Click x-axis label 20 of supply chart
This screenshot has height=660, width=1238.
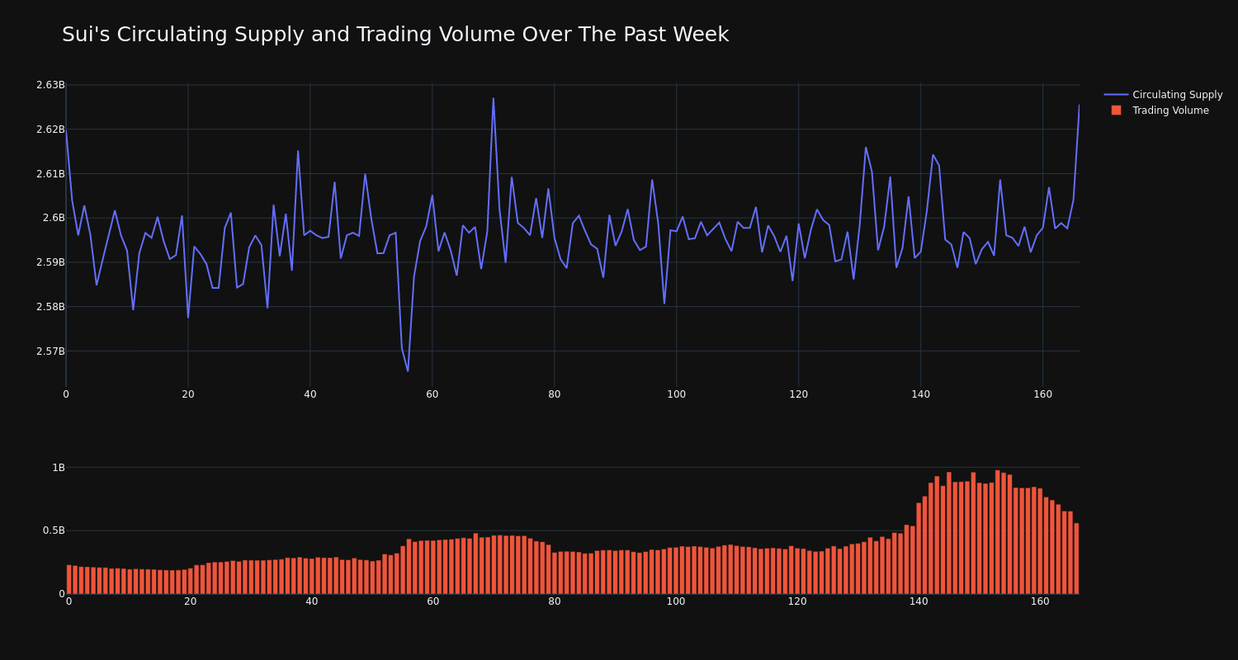[188, 394]
